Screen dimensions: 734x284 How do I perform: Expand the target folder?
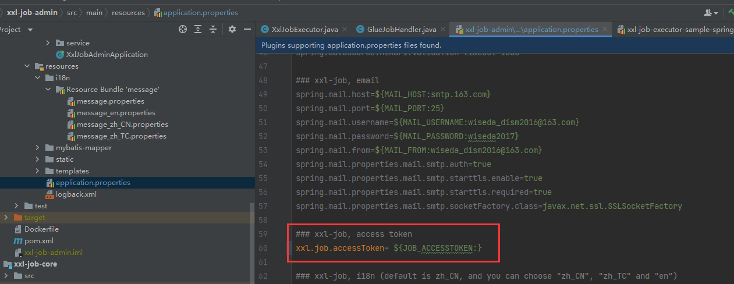6,218
